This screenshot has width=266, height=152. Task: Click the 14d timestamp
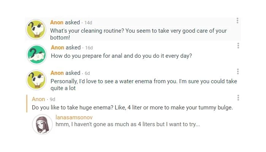click(88, 23)
